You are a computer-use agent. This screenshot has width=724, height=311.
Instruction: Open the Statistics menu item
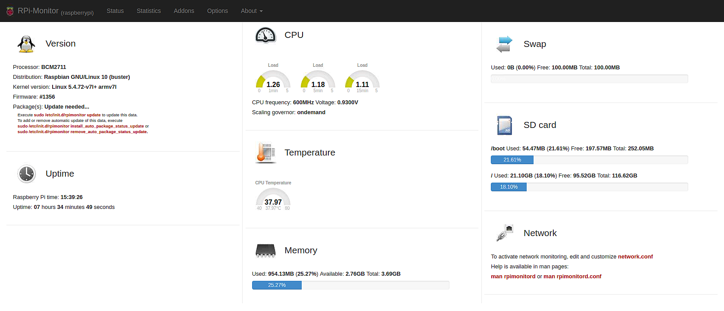pyautogui.click(x=149, y=11)
